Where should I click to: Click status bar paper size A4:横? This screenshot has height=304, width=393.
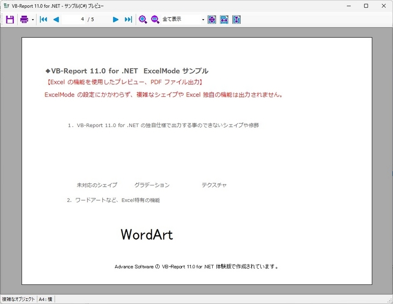45,299
